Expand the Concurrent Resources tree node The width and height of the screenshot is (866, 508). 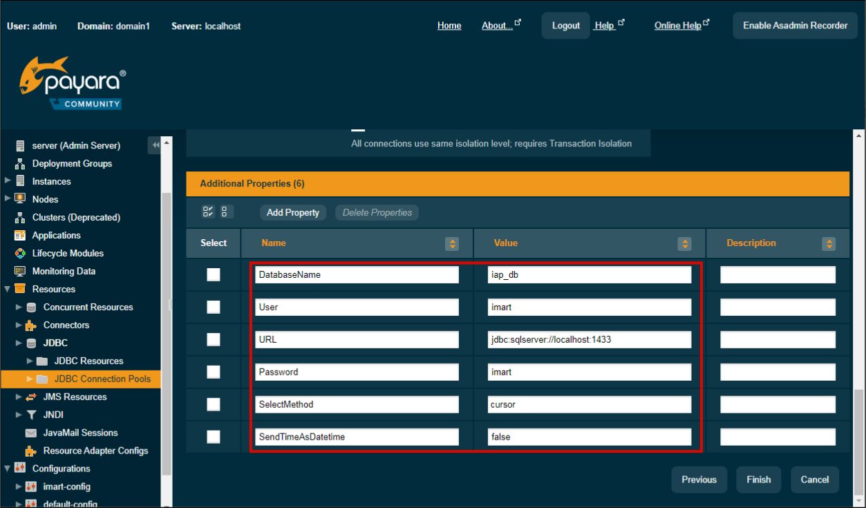pyautogui.click(x=19, y=307)
